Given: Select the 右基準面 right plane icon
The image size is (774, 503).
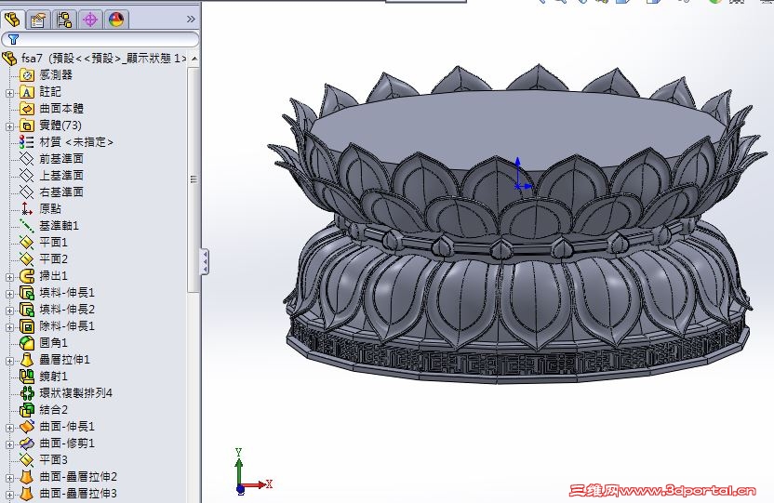Looking at the screenshot, I should pyautogui.click(x=26, y=192).
